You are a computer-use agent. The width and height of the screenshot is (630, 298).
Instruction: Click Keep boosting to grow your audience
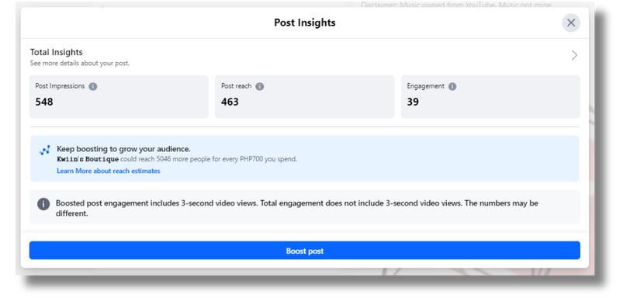[x=124, y=149]
